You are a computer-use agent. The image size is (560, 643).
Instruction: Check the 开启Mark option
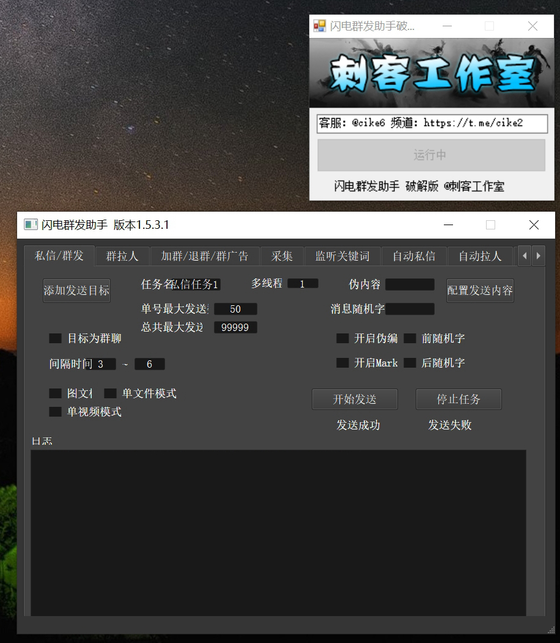[342, 363]
